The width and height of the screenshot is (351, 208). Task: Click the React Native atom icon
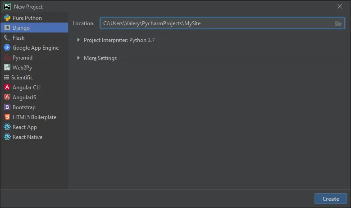click(x=7, y=137)
